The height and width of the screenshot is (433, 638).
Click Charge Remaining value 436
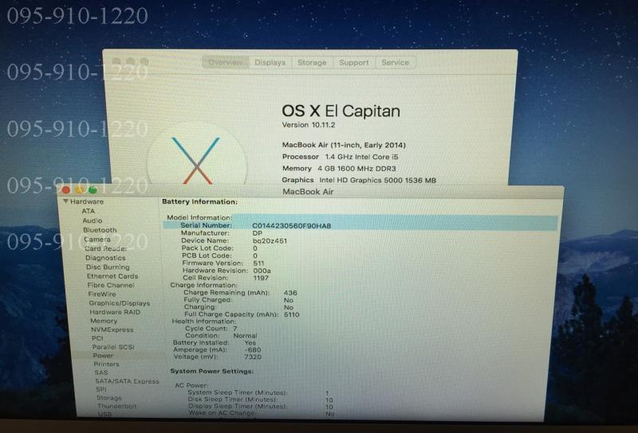click(290, 293)
